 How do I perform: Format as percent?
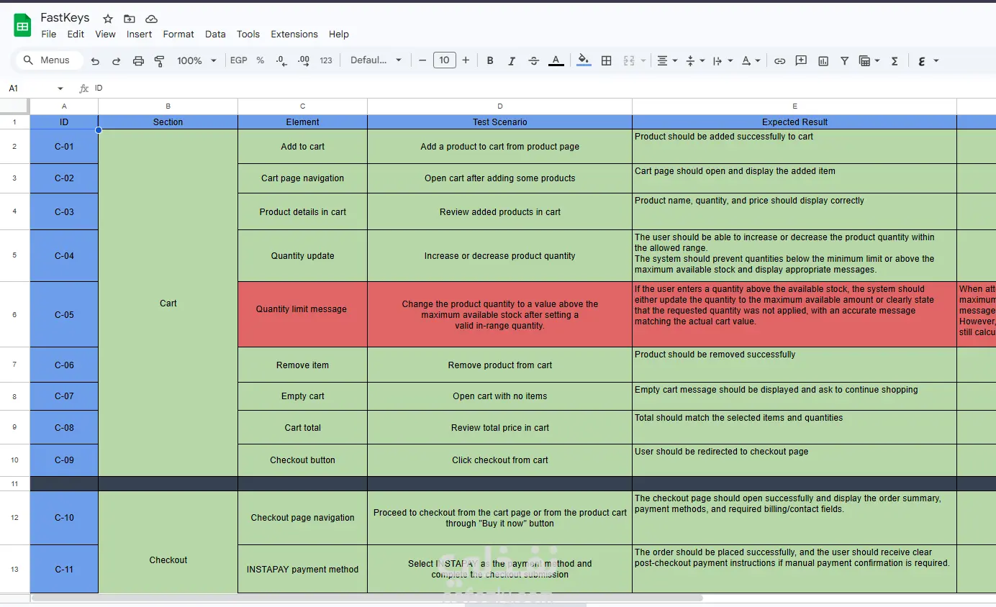261,60
